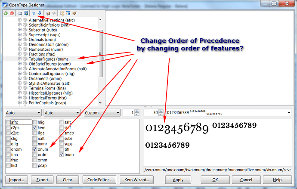Image resolution: width=297 pixels, height=189 pixels.
Task: Click the auto-generate wand icon
Action: (x=48, y=13)
